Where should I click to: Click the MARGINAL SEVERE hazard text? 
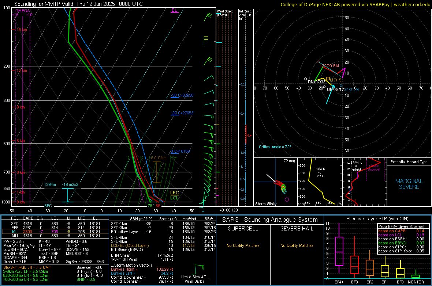click(x=409, y=184)
